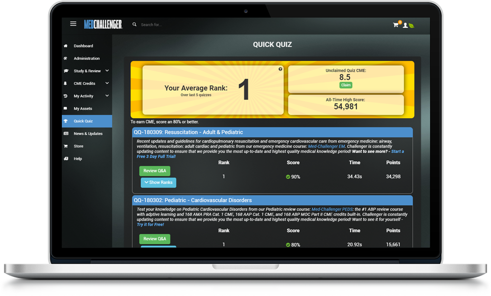Image resolution: width=491 pixels, height=296 pixels.
Task: Click QQ-180309 Resuscitation quiz header
Action: pyautogui.click(x=273, y=132)
